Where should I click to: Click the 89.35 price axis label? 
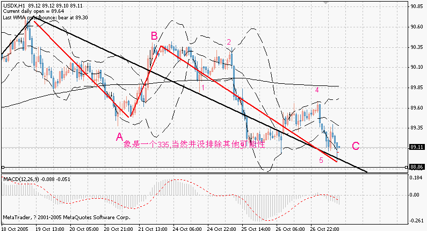417,128
